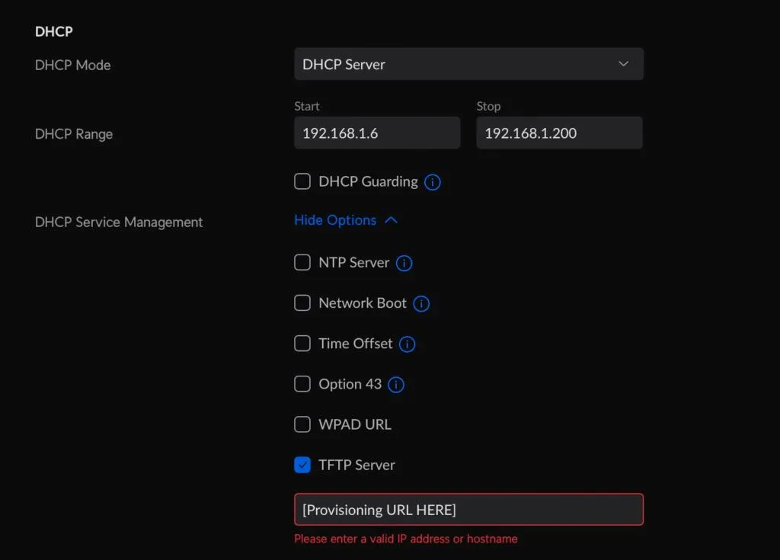The image size is (780, 560).
Task: Open DHCP Guarding info icon
Action: 433,182
